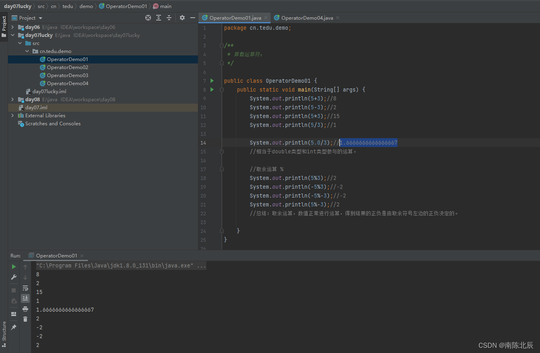Collapse all nodes in Project panel

(169, 18)
